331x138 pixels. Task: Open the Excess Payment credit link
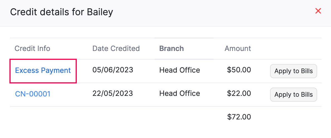(x=43, y=70)
